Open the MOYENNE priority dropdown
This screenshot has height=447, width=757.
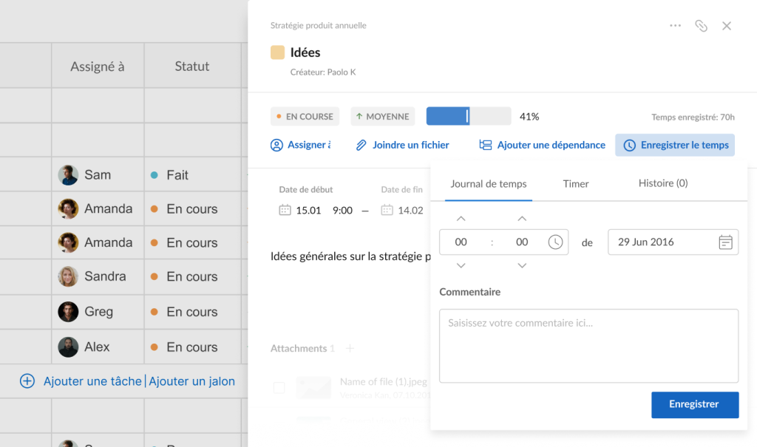tap(382, 116)
